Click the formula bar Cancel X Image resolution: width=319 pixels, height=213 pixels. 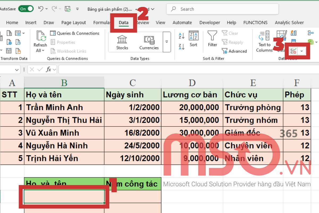32,69
